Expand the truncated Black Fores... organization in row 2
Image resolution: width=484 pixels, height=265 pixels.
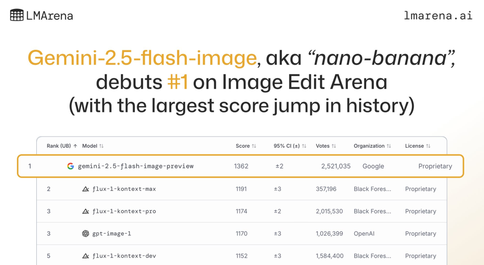(372, 189)
